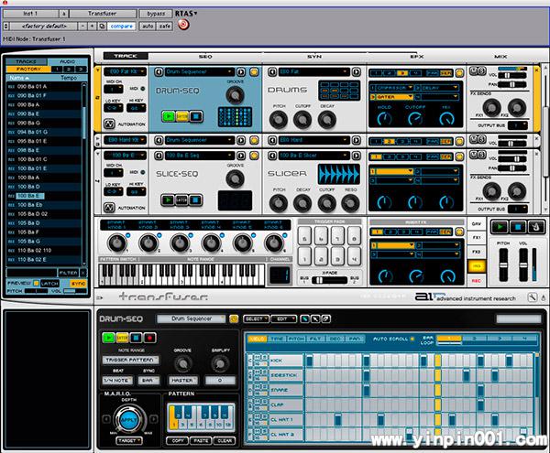The width and height of the screenshot is (550, 453).
Task: Open the Drum Sequencer dropdown in editor
Action: click(x=191, y=318)
